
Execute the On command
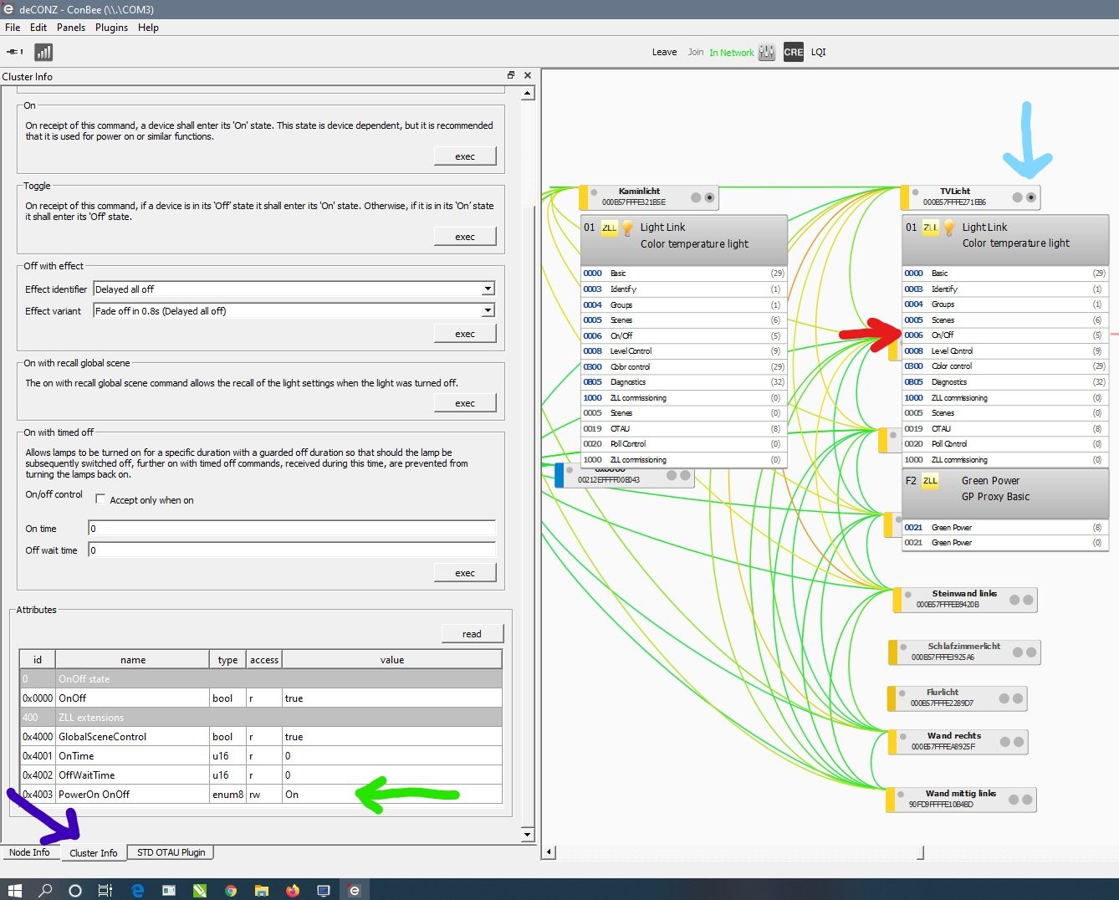(x=465, y=156)
